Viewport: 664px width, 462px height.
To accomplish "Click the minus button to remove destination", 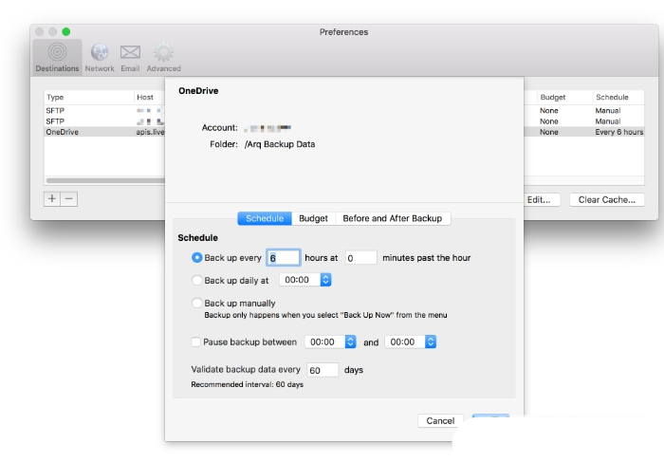I will point(69,198).
